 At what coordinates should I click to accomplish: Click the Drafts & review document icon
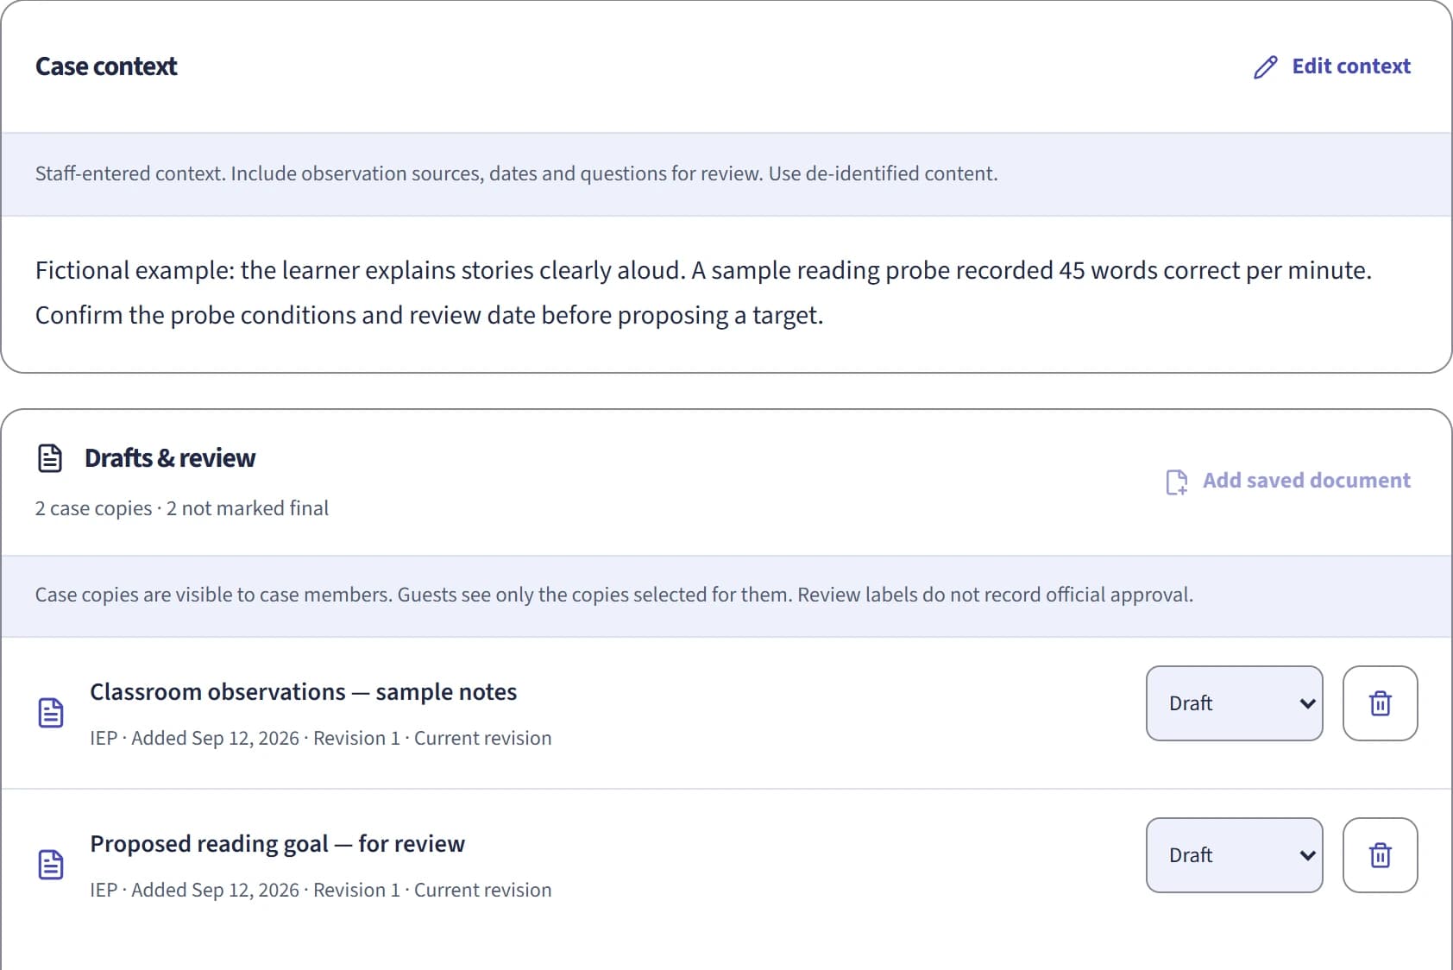[50, 458]
